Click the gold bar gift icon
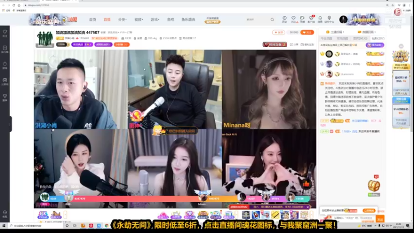Image resolution: width=414 pixels, height=233 pixels. [x=275, y=215]
